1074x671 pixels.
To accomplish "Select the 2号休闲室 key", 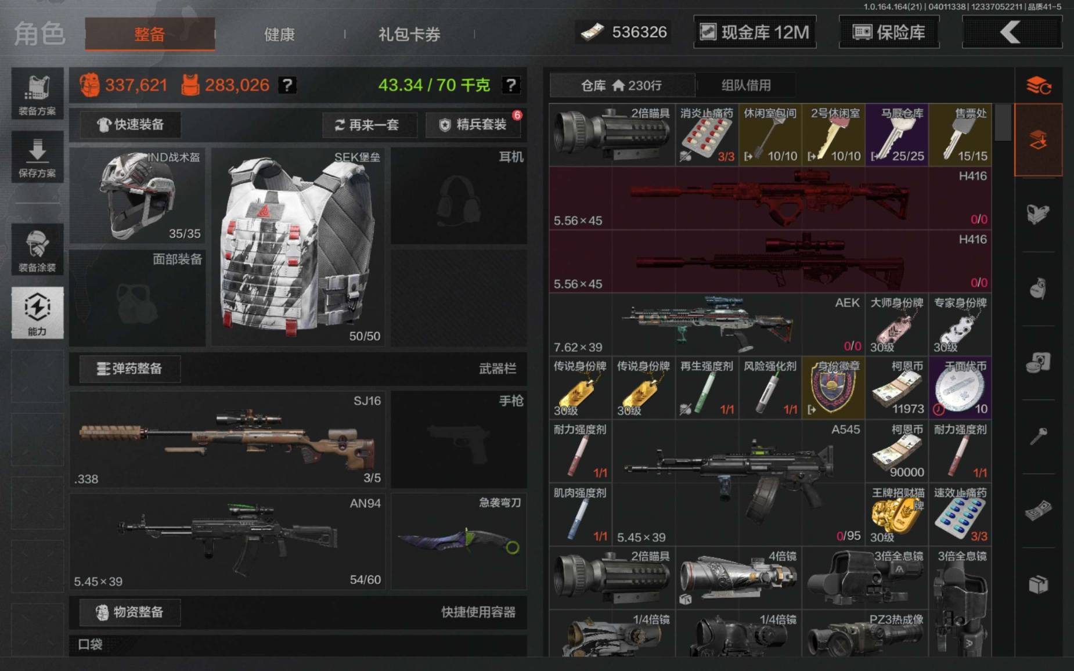I will [834, 135].
